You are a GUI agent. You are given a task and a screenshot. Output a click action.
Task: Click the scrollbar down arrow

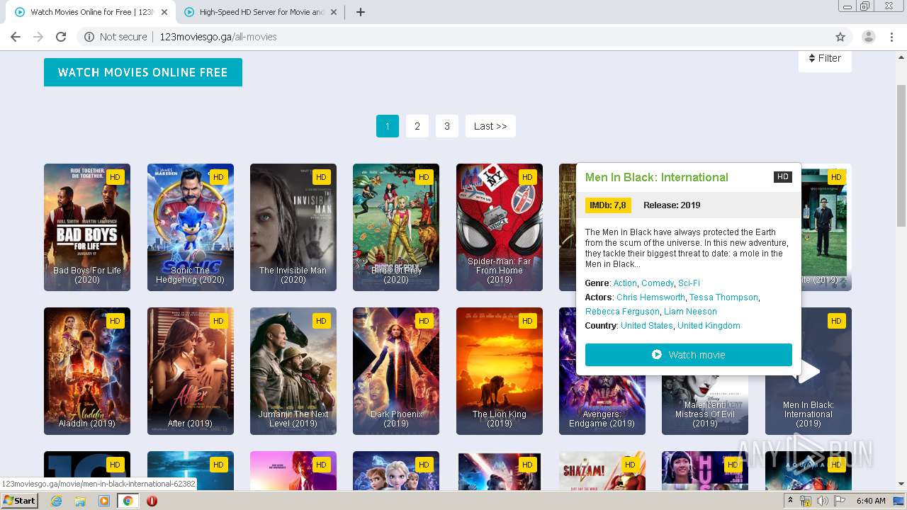tap(901, 484)
